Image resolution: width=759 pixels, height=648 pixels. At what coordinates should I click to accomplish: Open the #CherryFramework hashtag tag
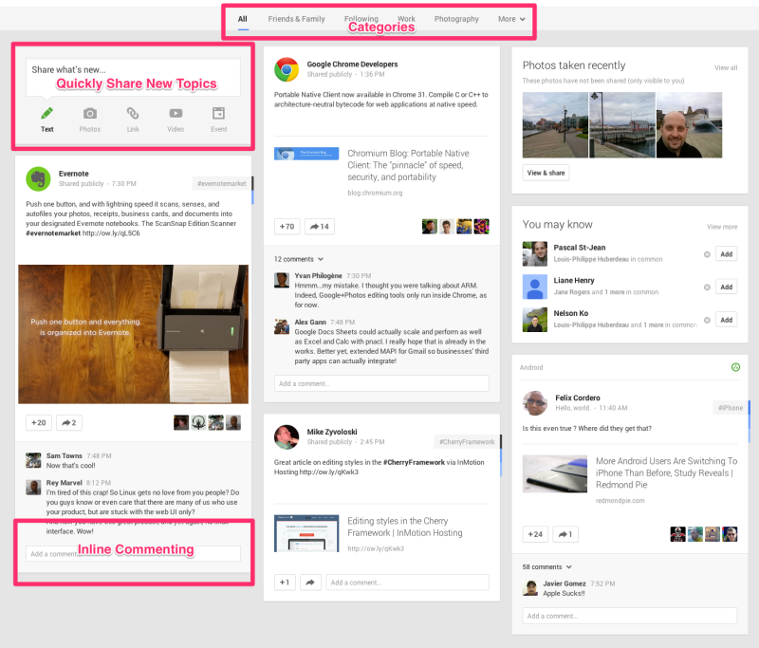467,442
